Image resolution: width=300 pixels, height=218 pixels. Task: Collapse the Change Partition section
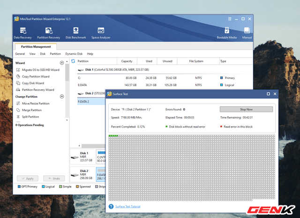[62, 96]
